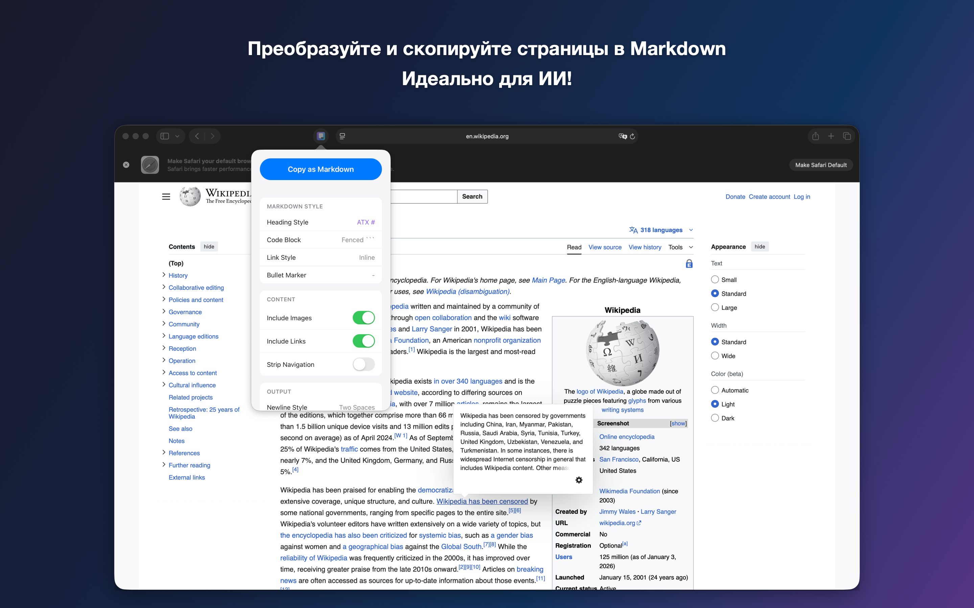The height and width of the screenshot is (608, 974).
Task: Toggle the Include Links switch
Action: coord(364,341)
